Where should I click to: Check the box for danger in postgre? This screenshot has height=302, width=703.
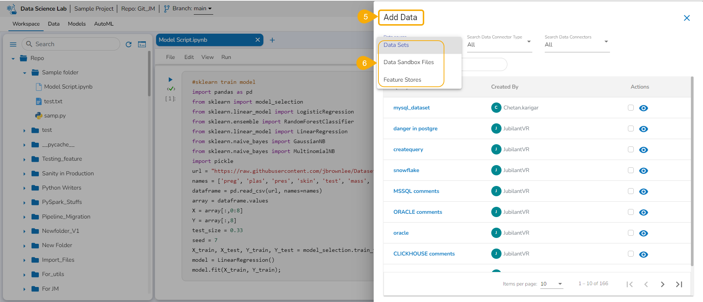630,128
